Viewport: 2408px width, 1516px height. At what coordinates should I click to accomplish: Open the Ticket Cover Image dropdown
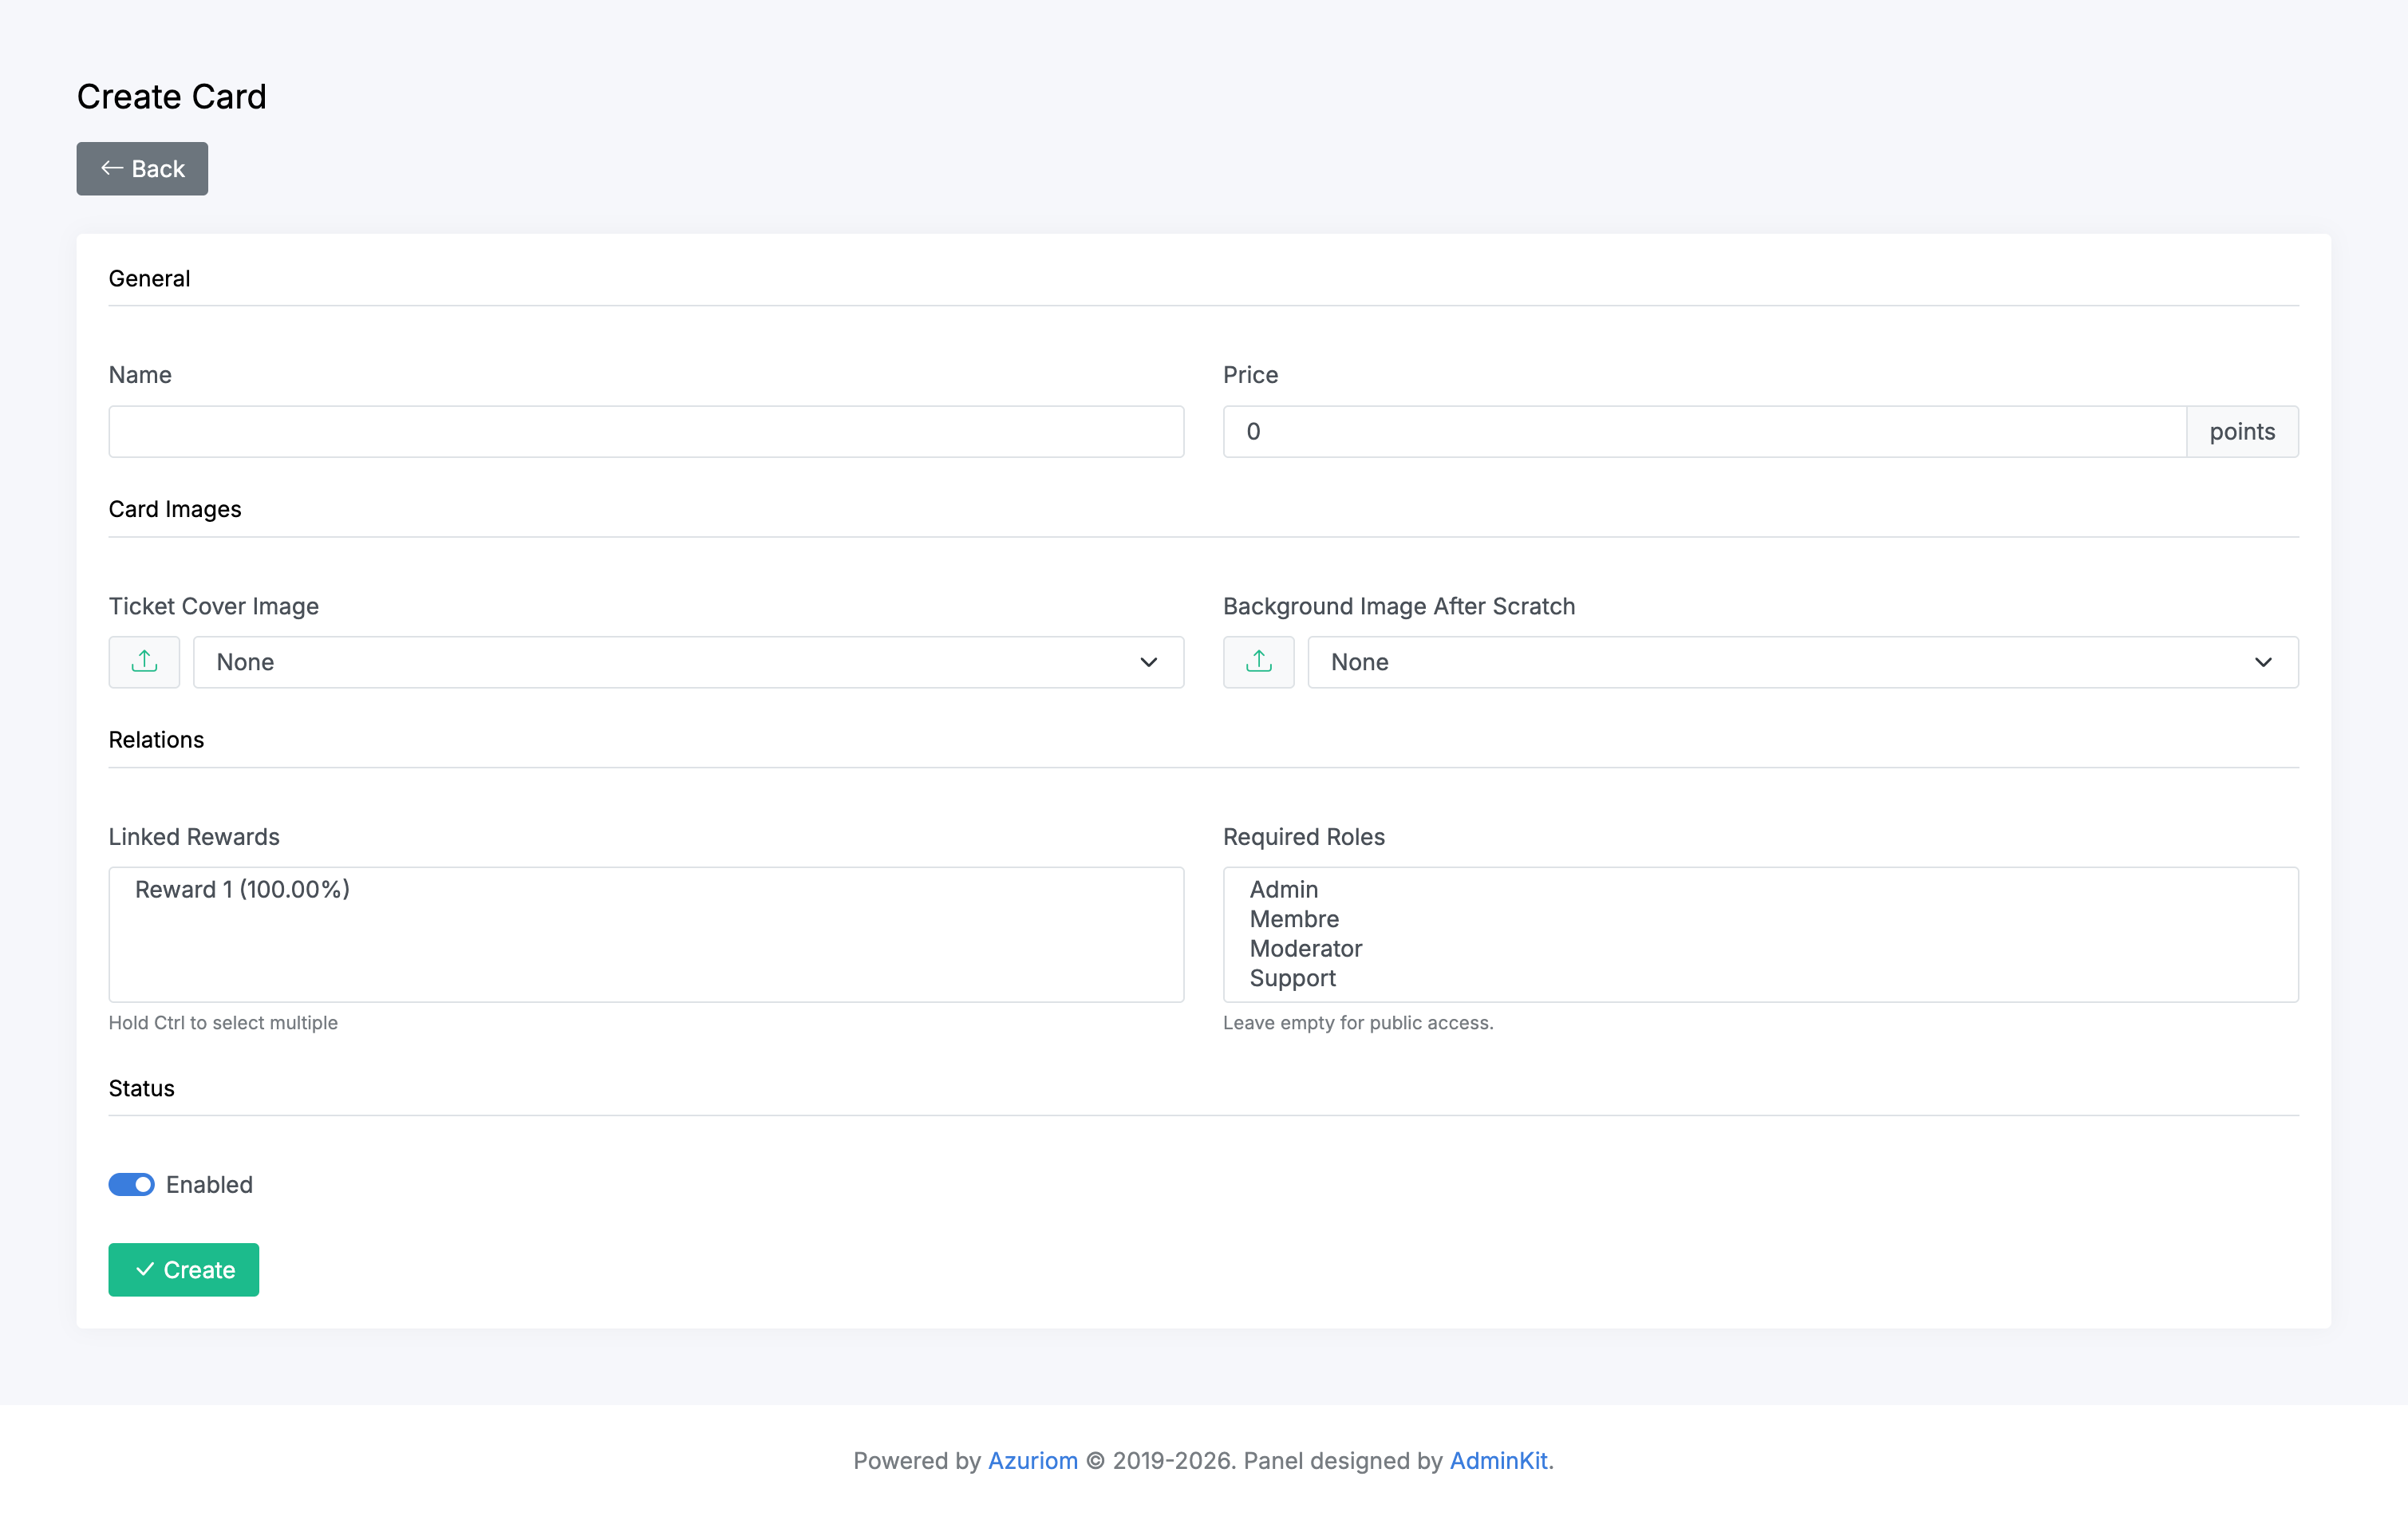(687, 662)
